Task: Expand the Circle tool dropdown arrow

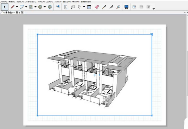Action: coord(45,7)
